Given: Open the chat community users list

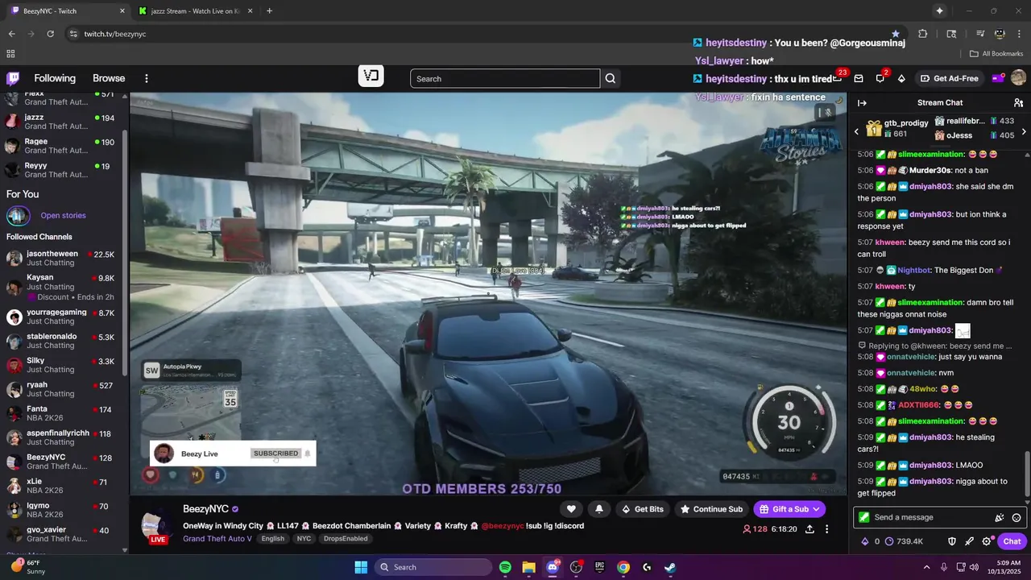Looking at the screenshot, I should pyautogui.click(x=1018, y=103).
